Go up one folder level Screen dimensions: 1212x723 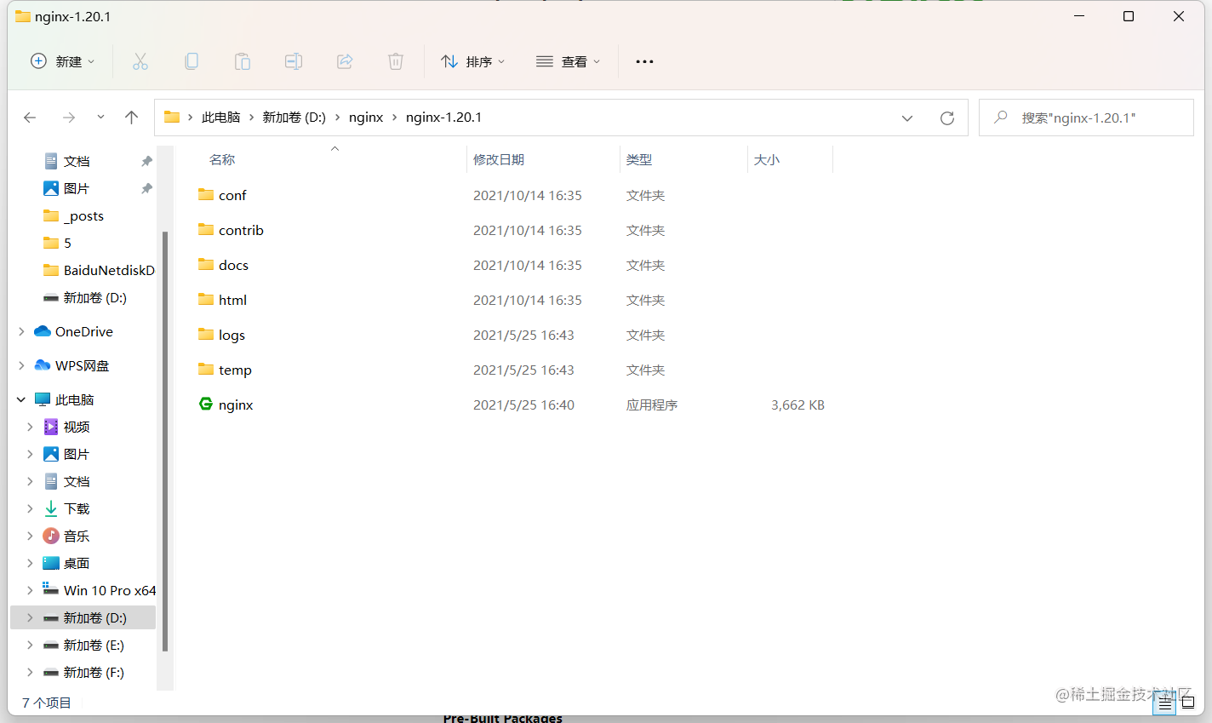click(x=131, y=118)
